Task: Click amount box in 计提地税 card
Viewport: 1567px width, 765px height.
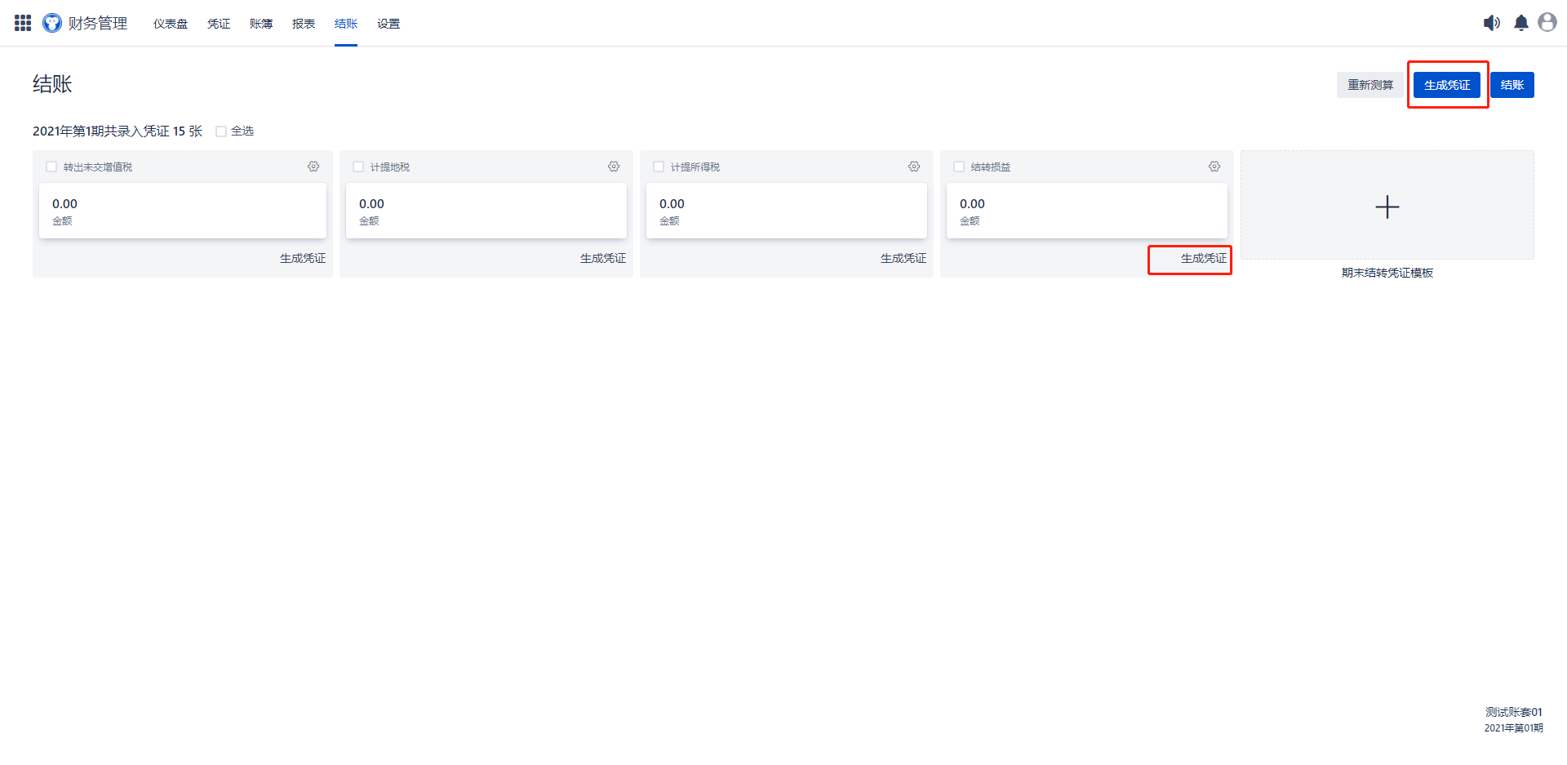Action: tap(486, 211)
